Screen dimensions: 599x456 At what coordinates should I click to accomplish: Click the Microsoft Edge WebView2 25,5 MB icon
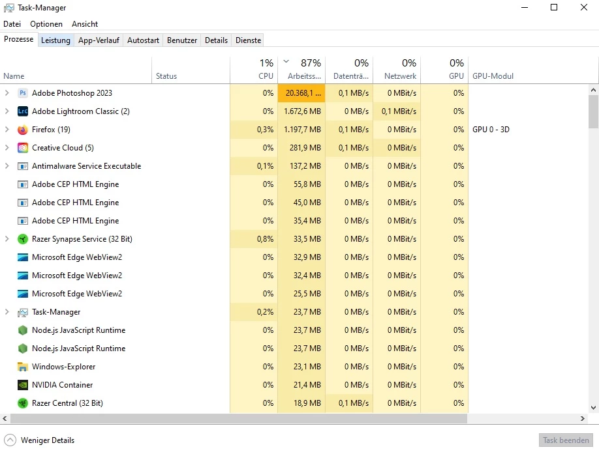click(x=23, y=294)
